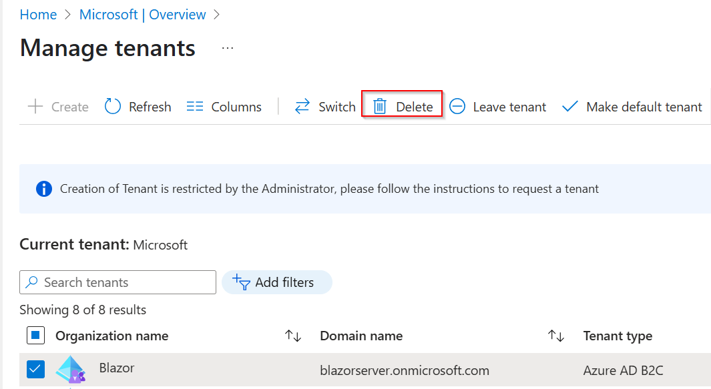Viewport: 711px width, 389px height.
Task: Click the Delete trash can icon
Action: (379, 107)
